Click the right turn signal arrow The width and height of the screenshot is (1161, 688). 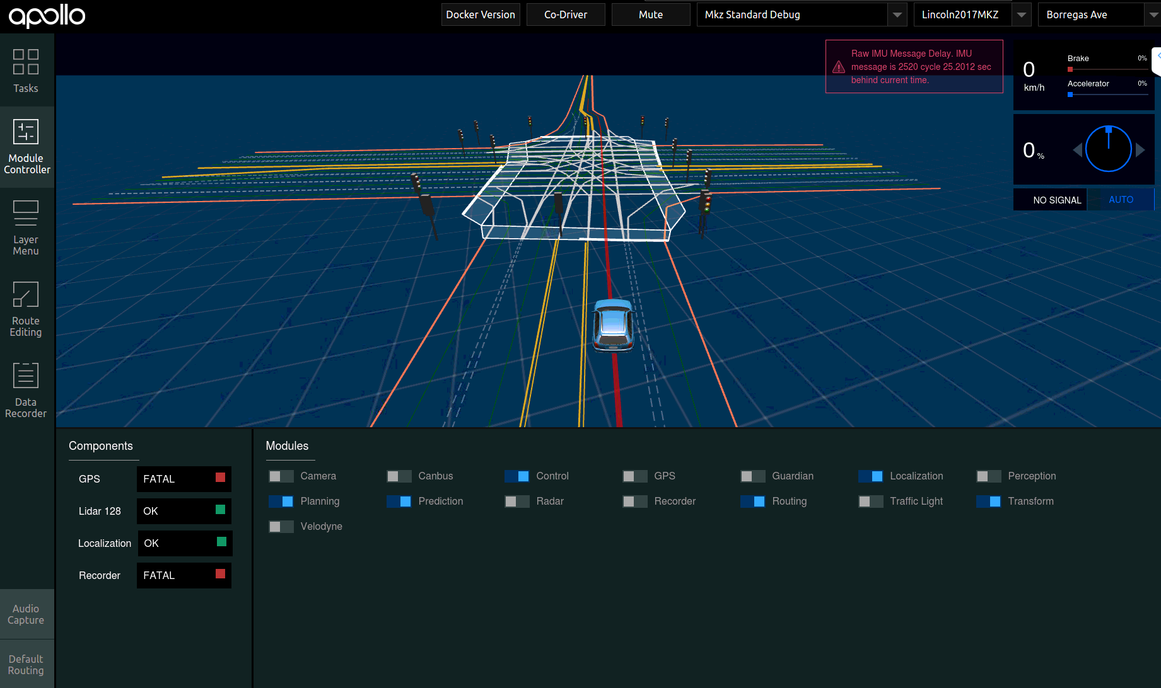(1140, 150)
